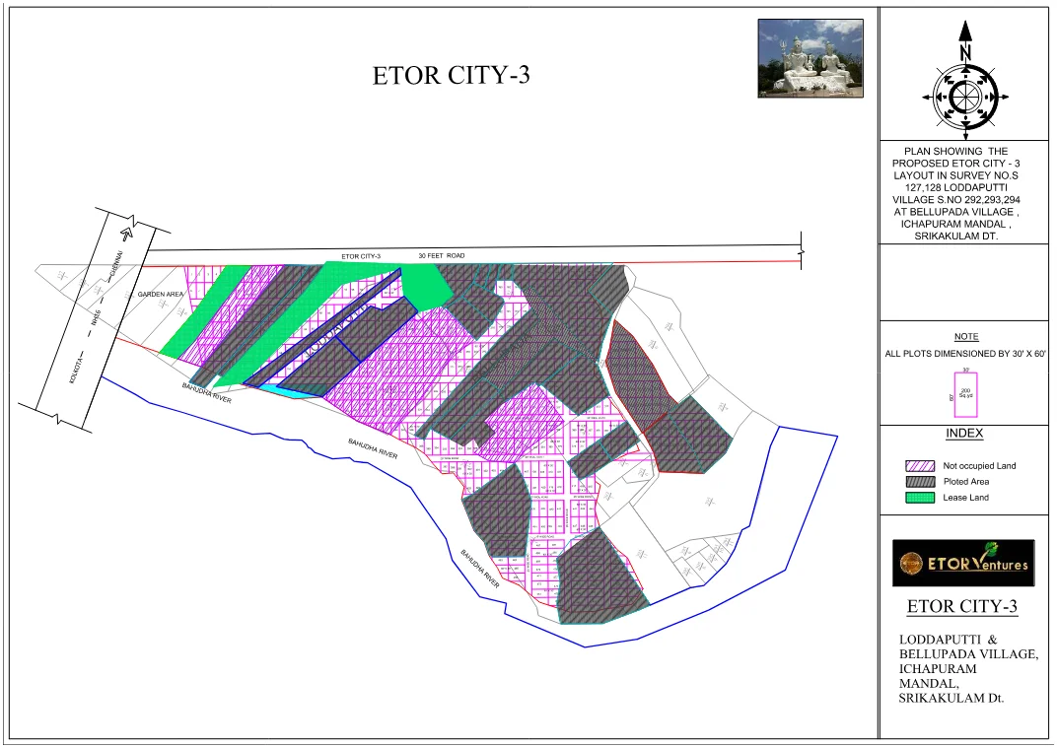
Task: Click the INDEX heading
Action: (x=964, y=433)
